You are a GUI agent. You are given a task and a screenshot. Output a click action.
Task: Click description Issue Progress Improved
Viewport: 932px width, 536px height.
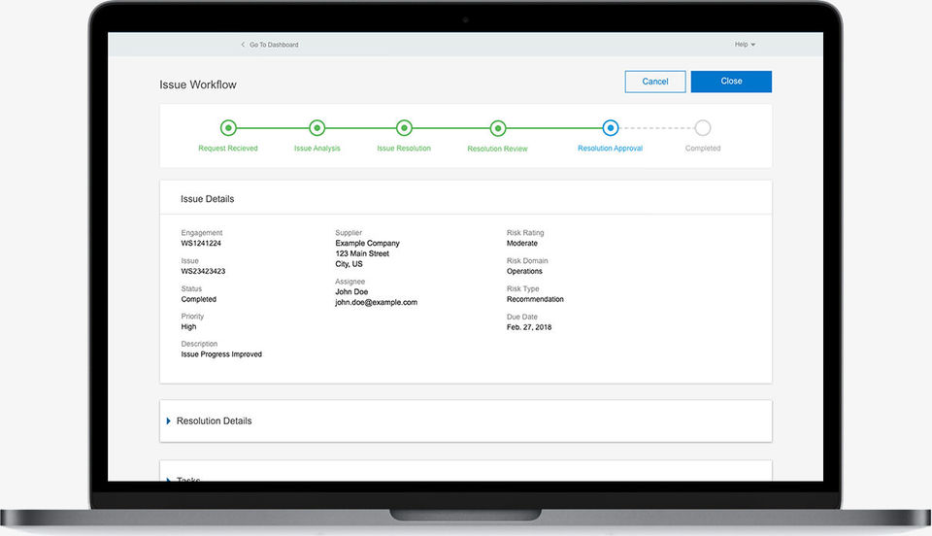(221, 354)
